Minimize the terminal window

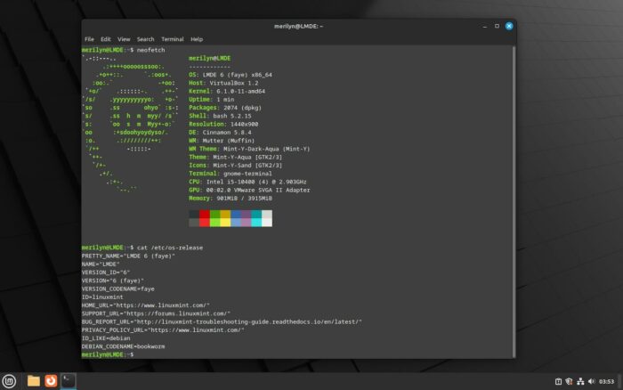pos(485,26)
